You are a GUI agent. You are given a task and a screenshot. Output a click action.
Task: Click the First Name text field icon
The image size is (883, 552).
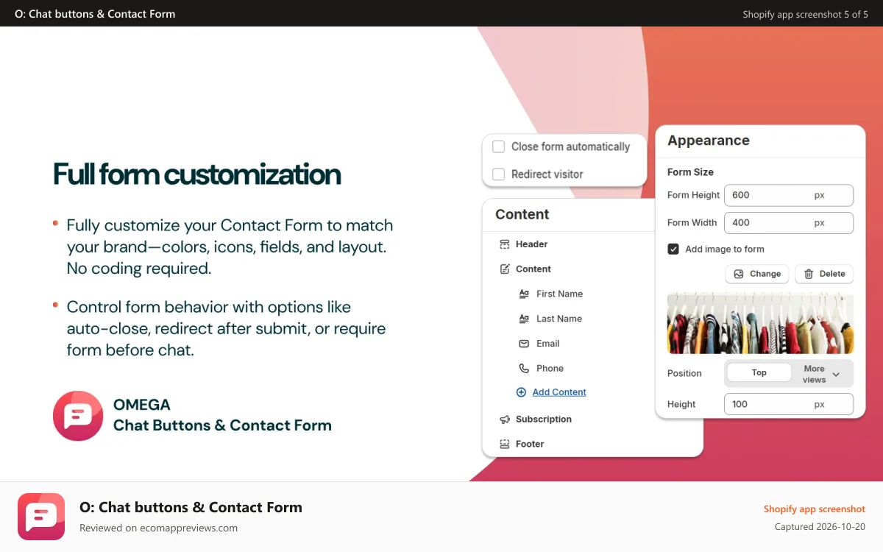coord(524,294)
